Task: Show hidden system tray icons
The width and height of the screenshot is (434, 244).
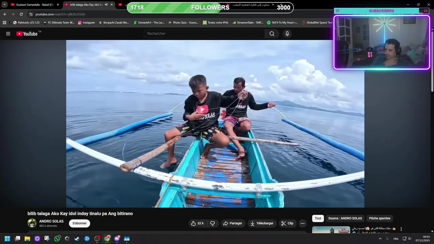Action: point(380,239)
